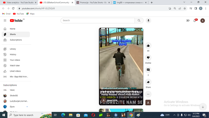This screenshot has height=118, width=209.
Task: Open the YouTube hamburger guide menu
Action: 5,21
